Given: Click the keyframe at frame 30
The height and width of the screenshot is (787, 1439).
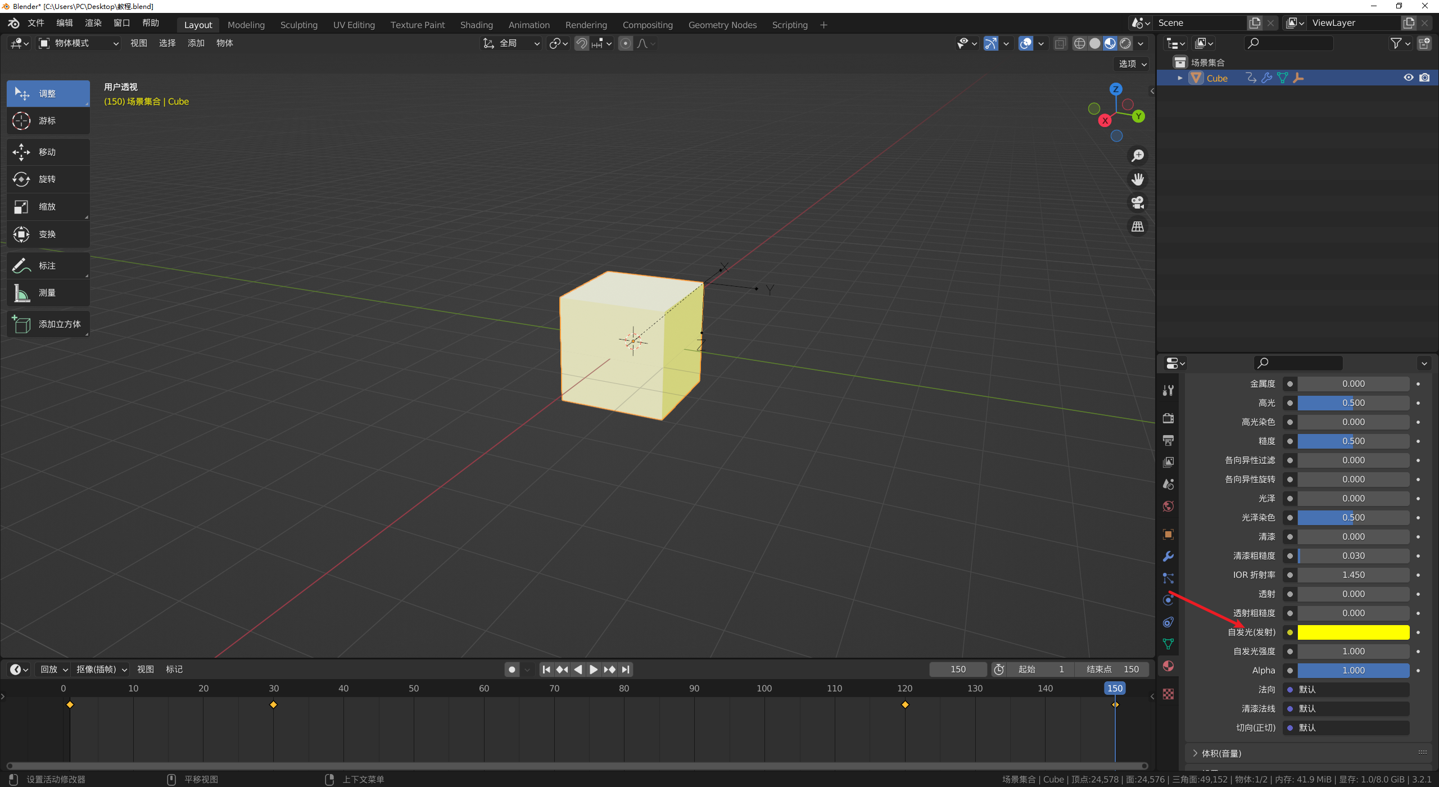Looking at the screenshot, I should click(x=273, y=705).
